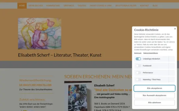This screenshot has height=111, width=179.
Task: Click text das dritte Buch aus der Romantologie
Action: coord(36,104)
